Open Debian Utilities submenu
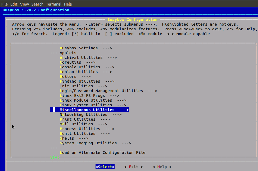258x171 pixels. coord(86,72)
